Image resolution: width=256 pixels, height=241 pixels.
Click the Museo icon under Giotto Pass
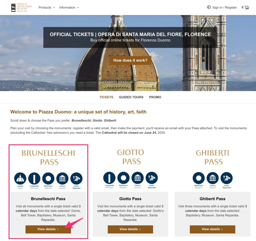click(x=138, y=178)
